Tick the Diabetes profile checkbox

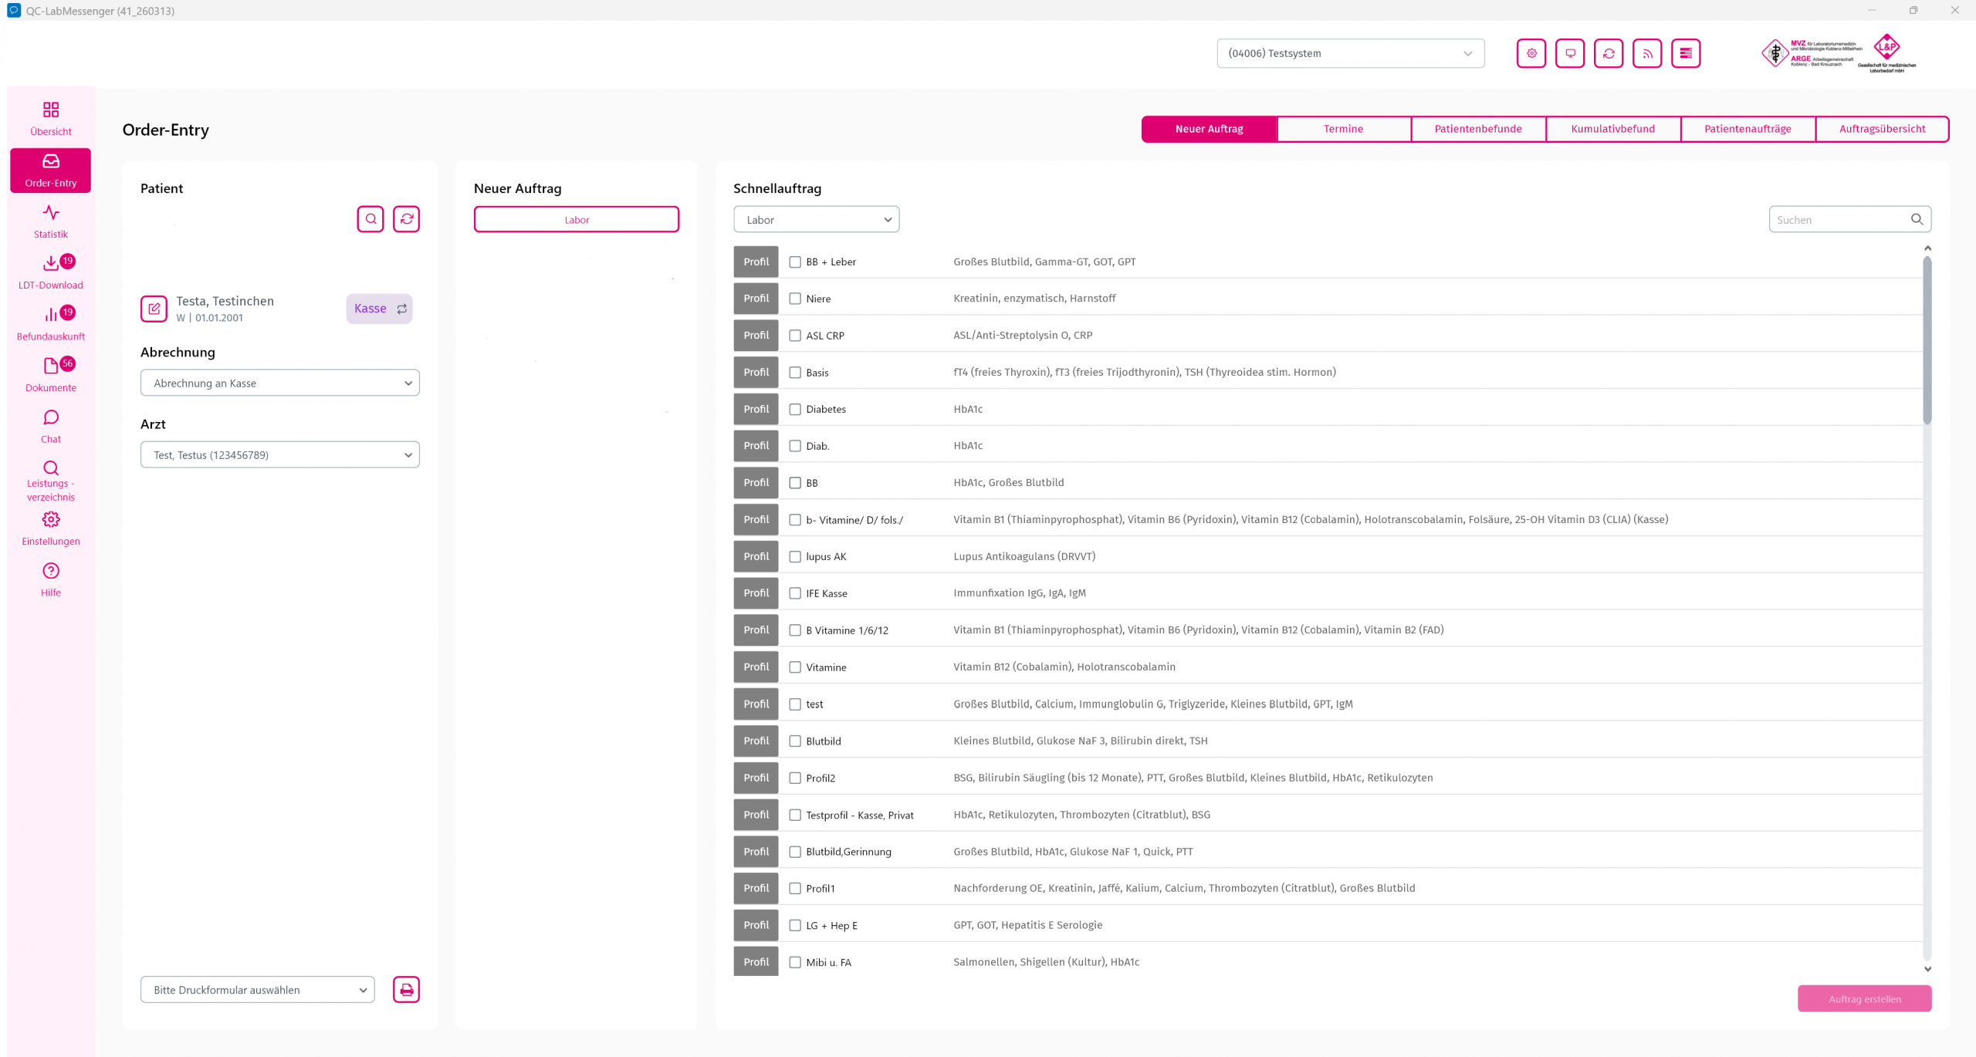point(795,410)
